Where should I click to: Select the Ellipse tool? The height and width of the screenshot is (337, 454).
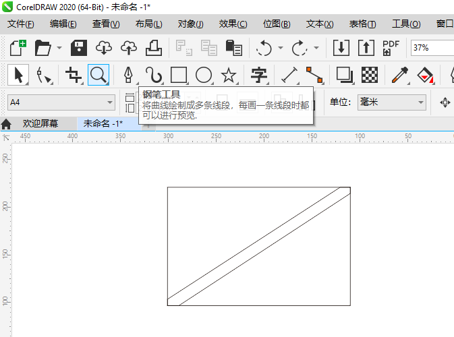click(x=204, y=75)
